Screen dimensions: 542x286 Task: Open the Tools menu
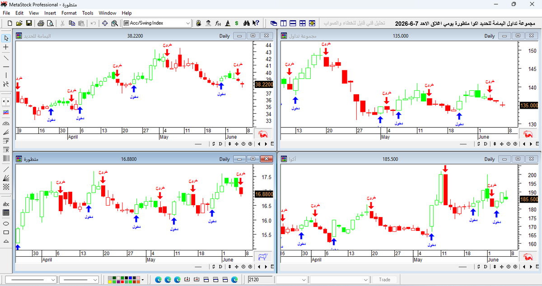point(88,13)
